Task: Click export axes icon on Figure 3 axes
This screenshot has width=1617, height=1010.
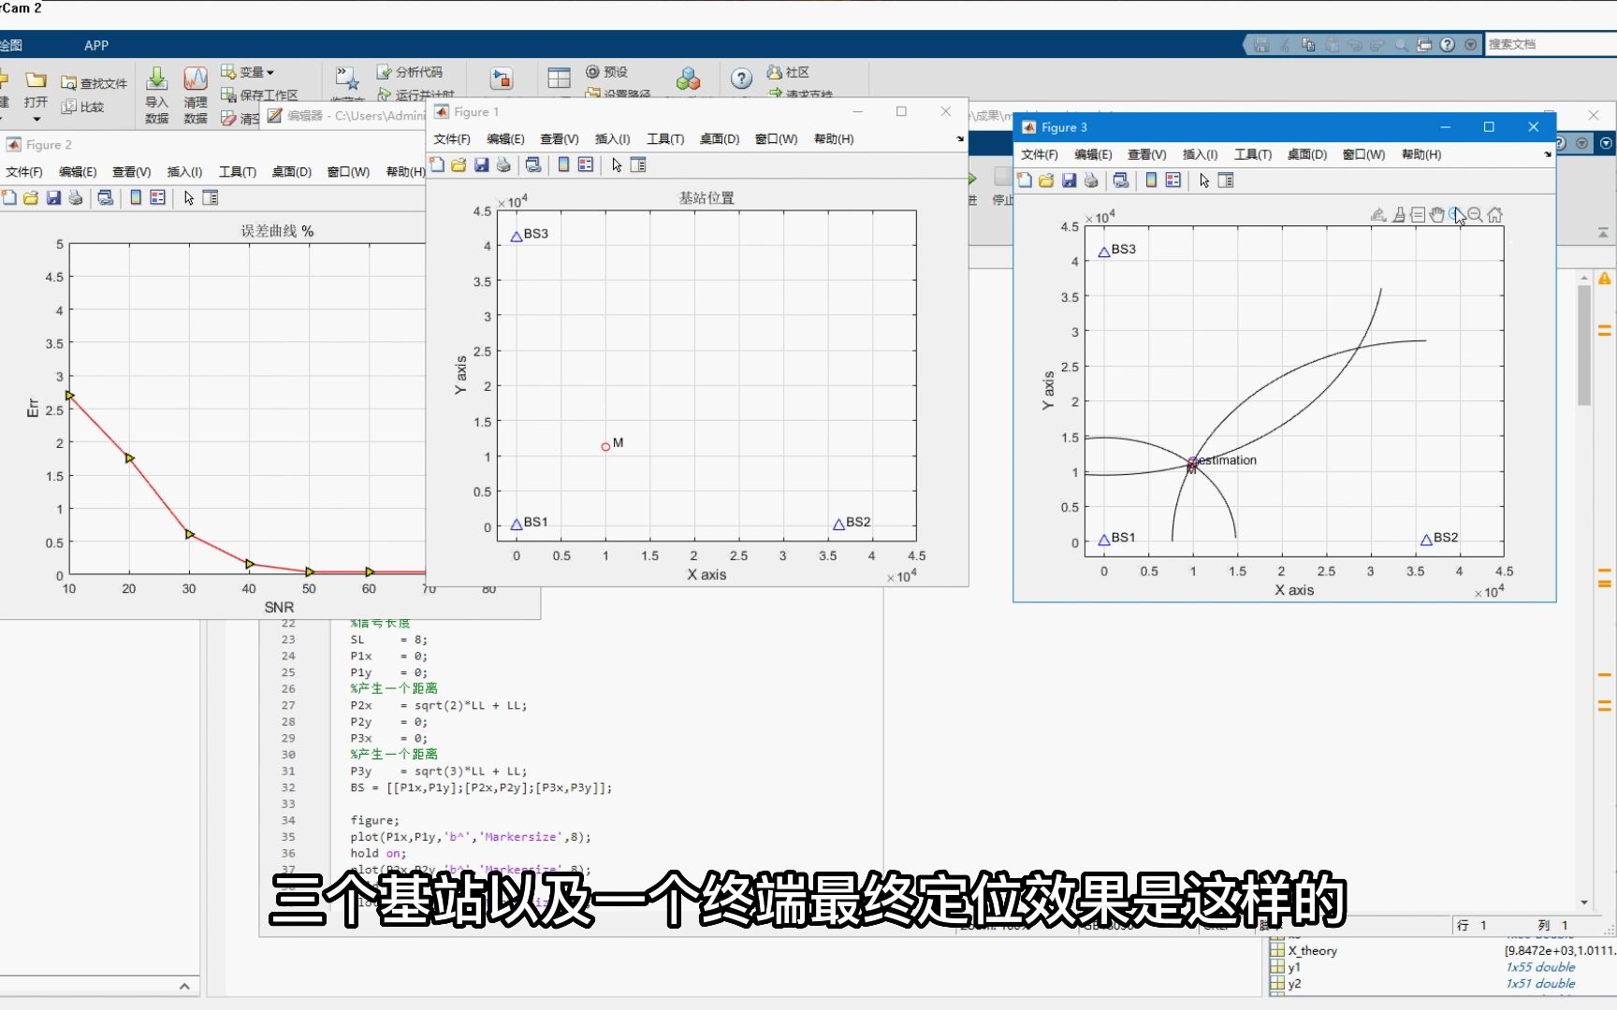Action: coord(1378,215)
